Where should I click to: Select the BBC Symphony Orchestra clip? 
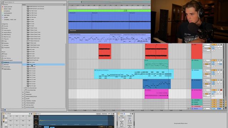coord(134,74)
